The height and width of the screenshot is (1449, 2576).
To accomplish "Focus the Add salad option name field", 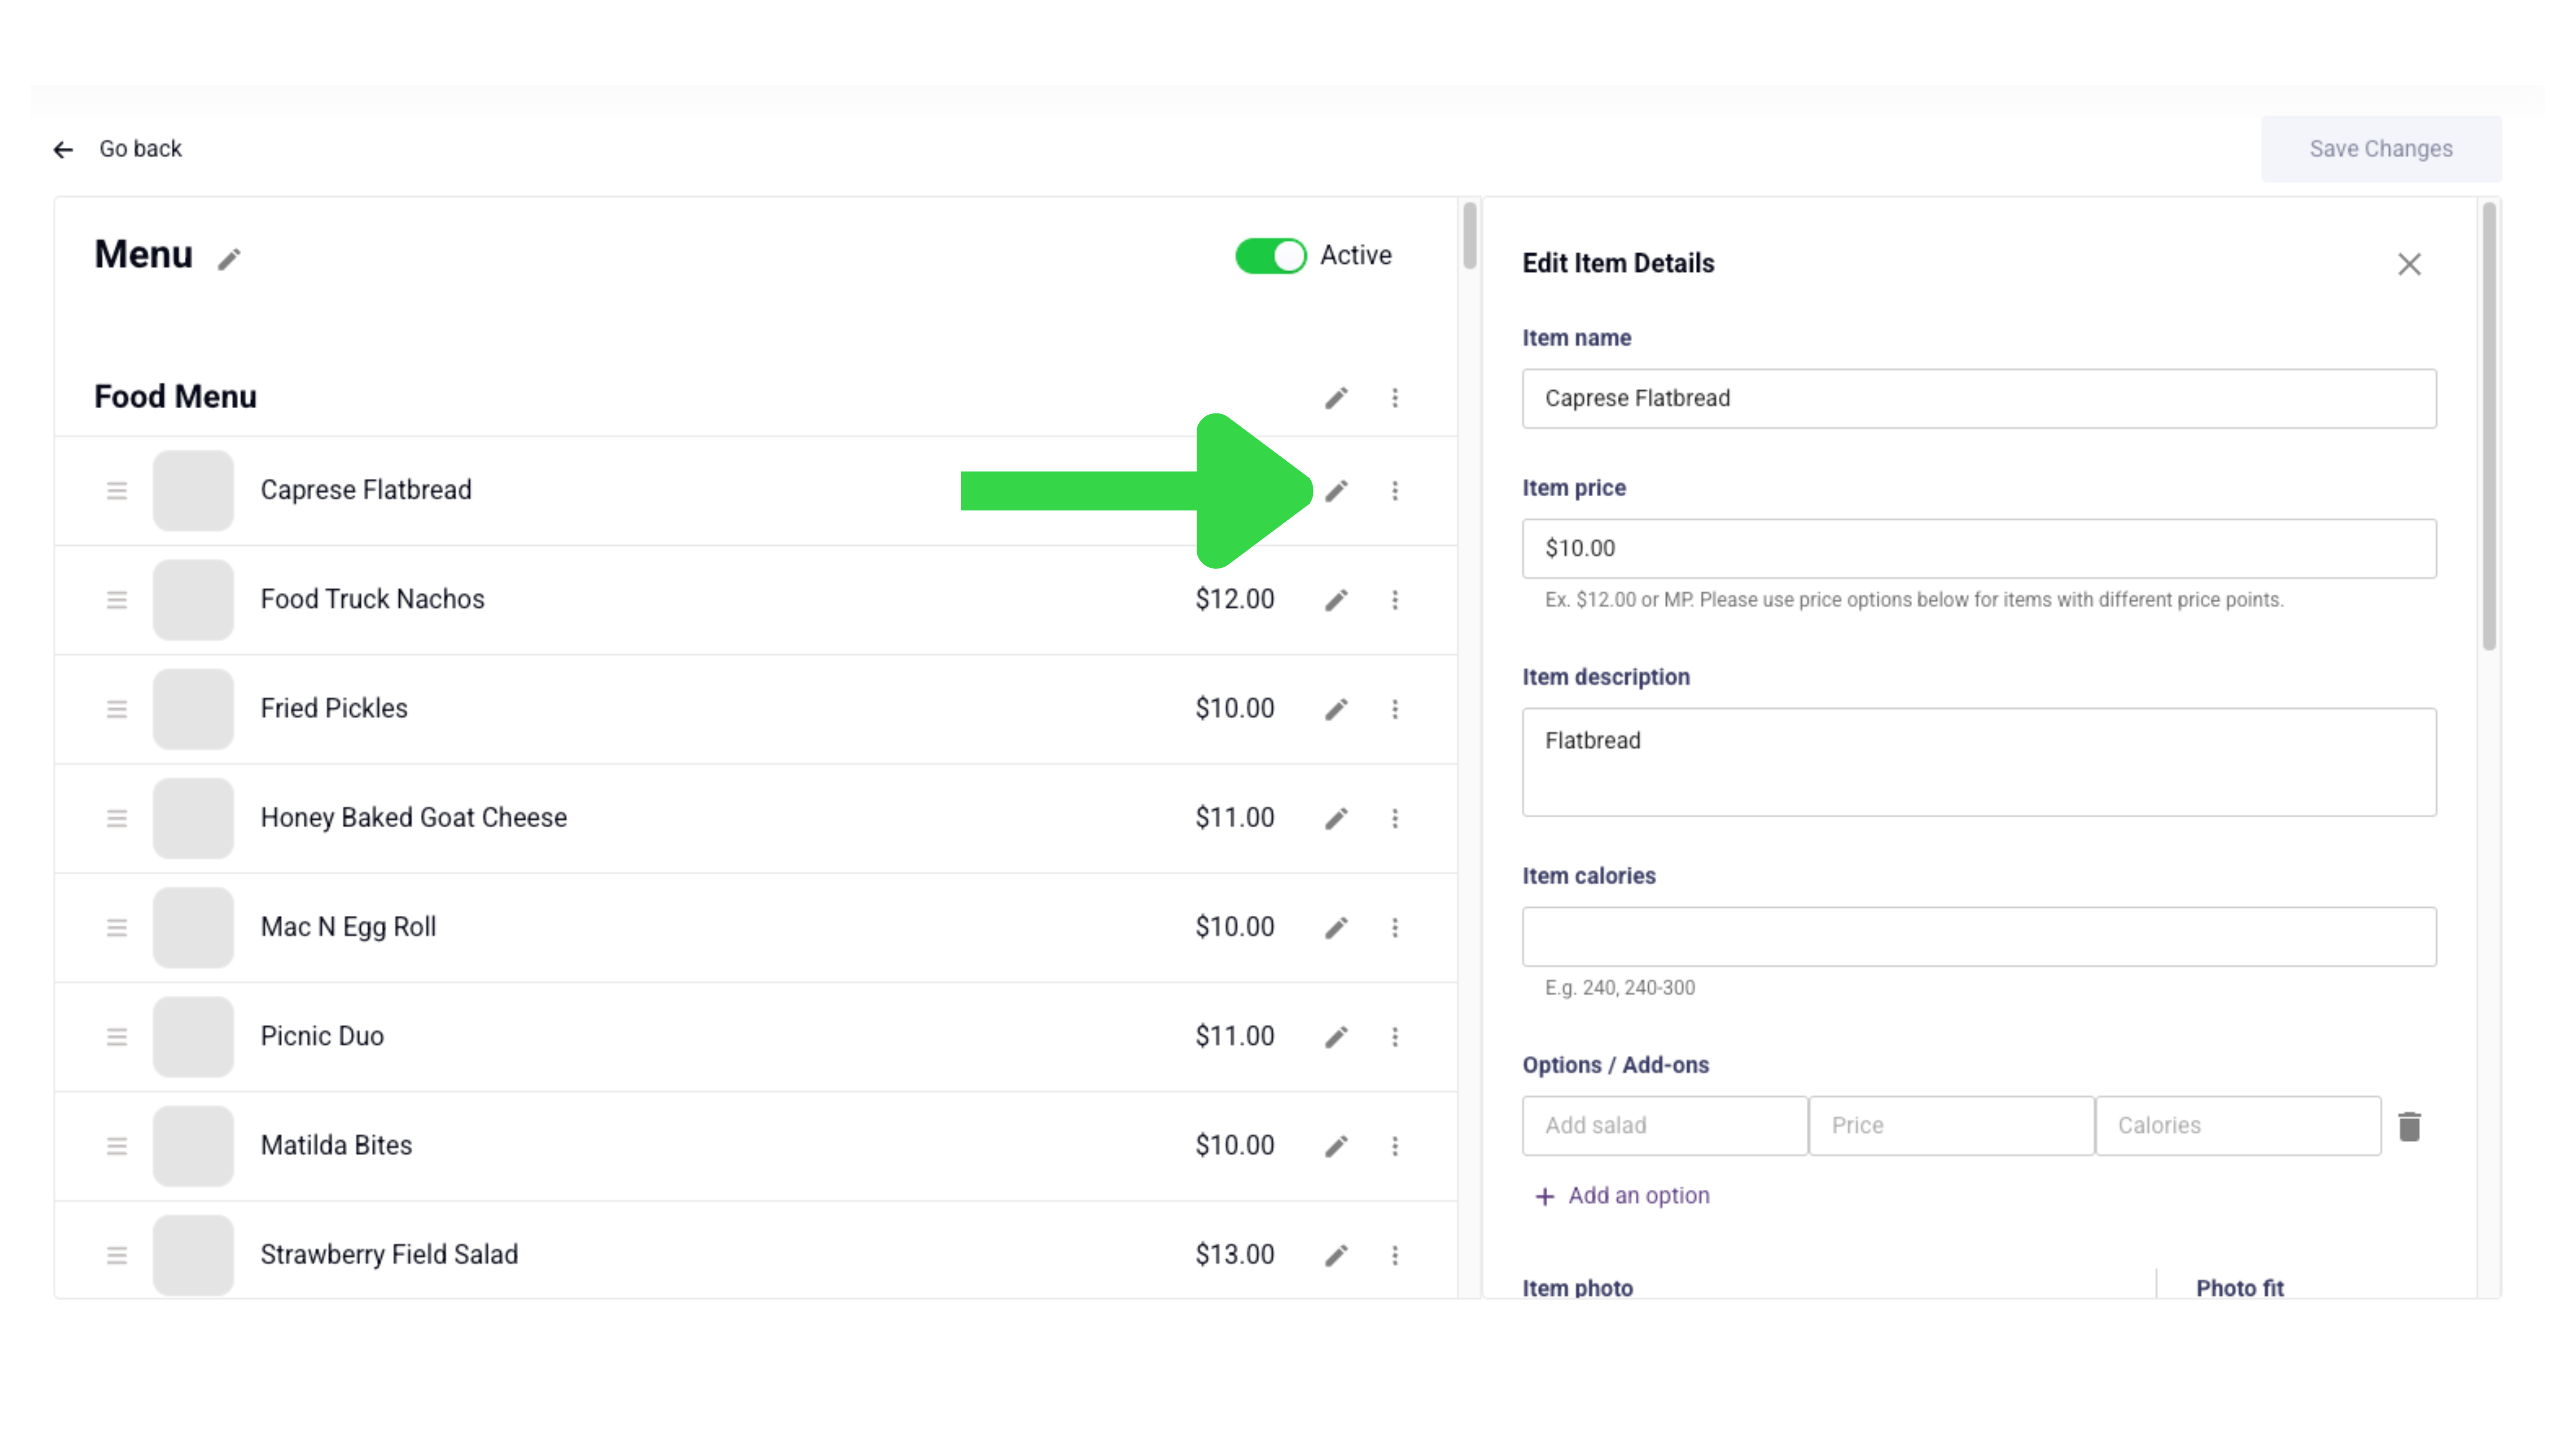I will tap(1665, 1126).
